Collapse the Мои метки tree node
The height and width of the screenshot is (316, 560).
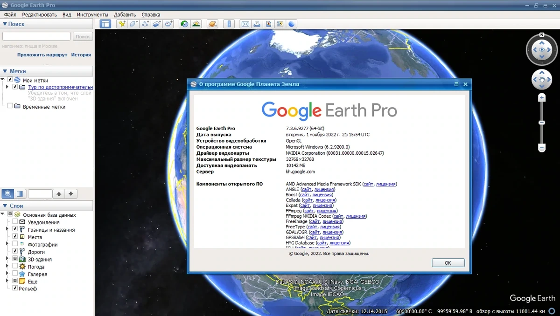point(3,80)
